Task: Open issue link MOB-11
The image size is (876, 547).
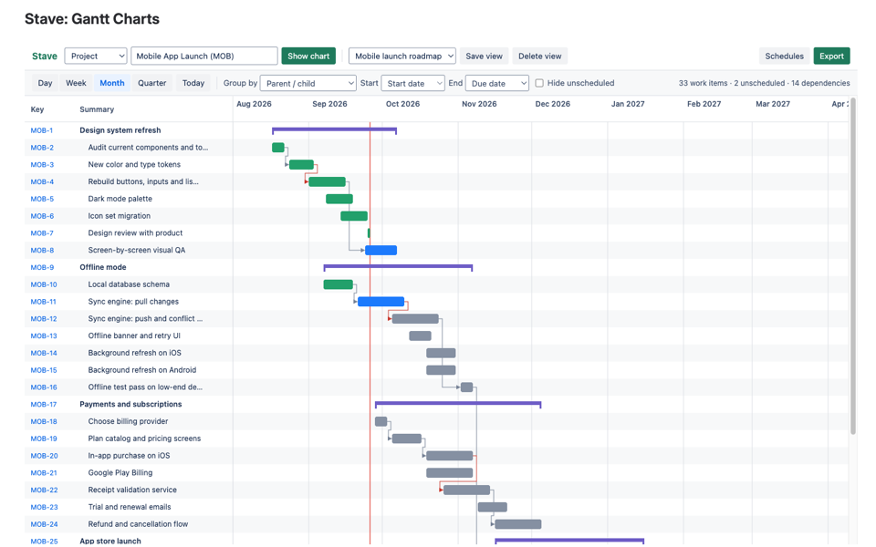Action: click(44, 302)
